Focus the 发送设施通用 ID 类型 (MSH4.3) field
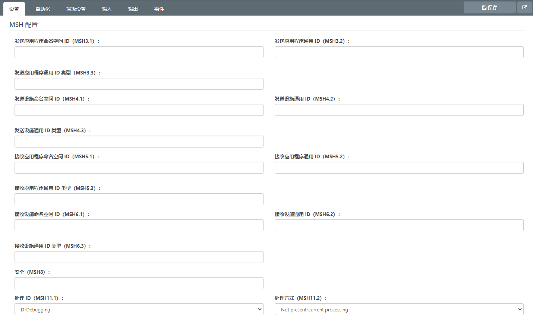The image size is (533, 317). 139,142
